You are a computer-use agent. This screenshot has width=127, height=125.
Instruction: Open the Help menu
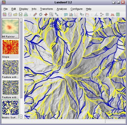[x=89, y=9]
